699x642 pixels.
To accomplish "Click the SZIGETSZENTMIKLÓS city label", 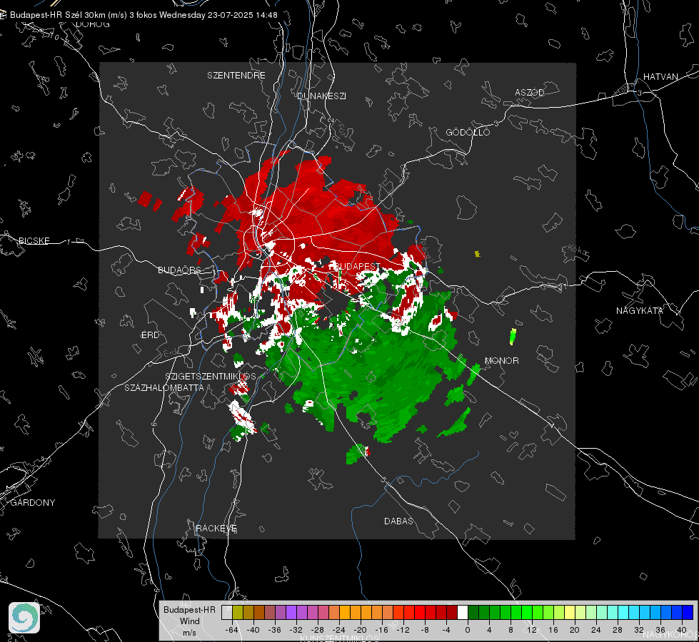I will (211, 377).
